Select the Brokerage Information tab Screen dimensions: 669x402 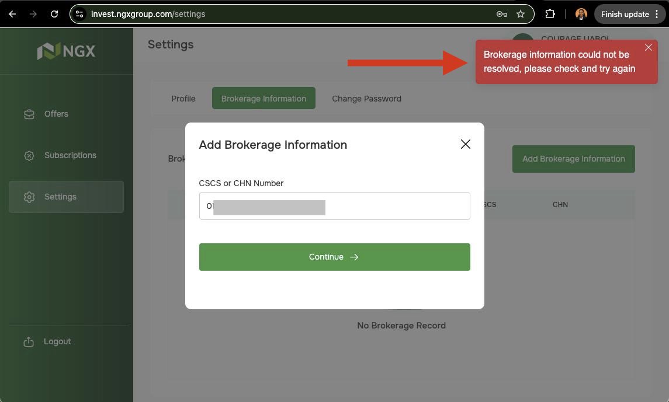tap(264, 99)
